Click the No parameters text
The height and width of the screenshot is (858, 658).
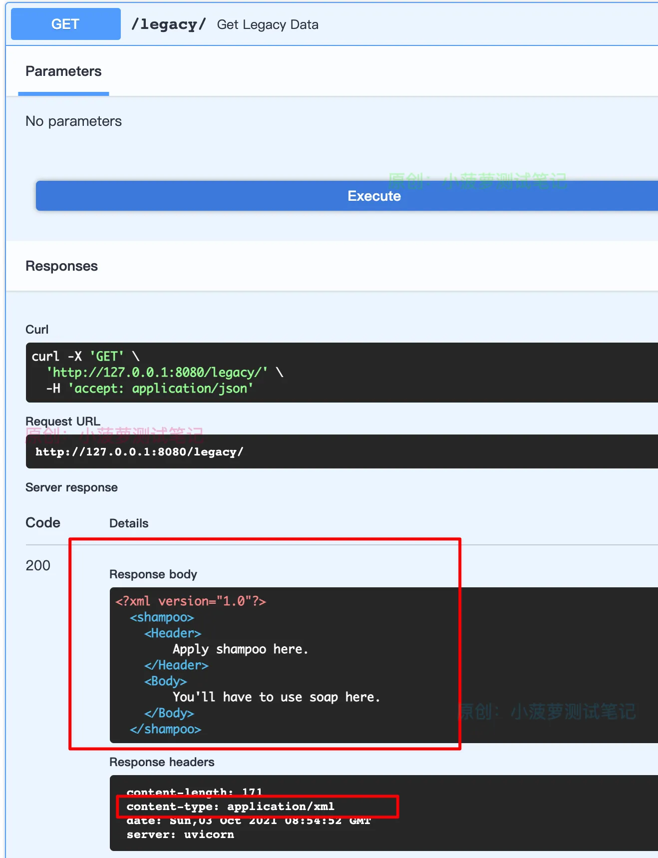[73, 121]
